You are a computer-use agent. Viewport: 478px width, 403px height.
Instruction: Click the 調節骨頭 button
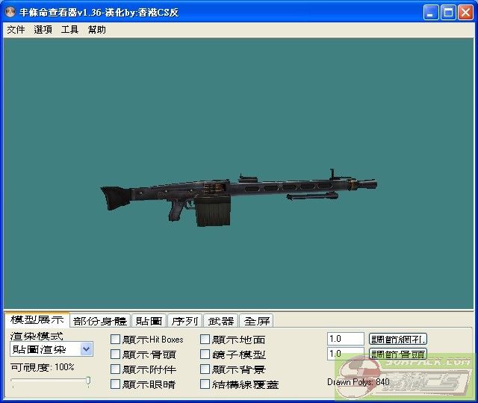coord(398,354)
